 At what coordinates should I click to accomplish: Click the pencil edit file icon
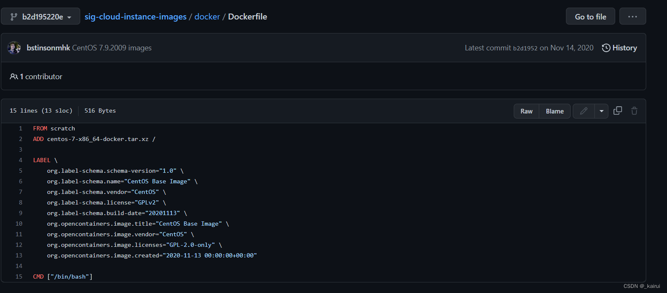point(584,111)
